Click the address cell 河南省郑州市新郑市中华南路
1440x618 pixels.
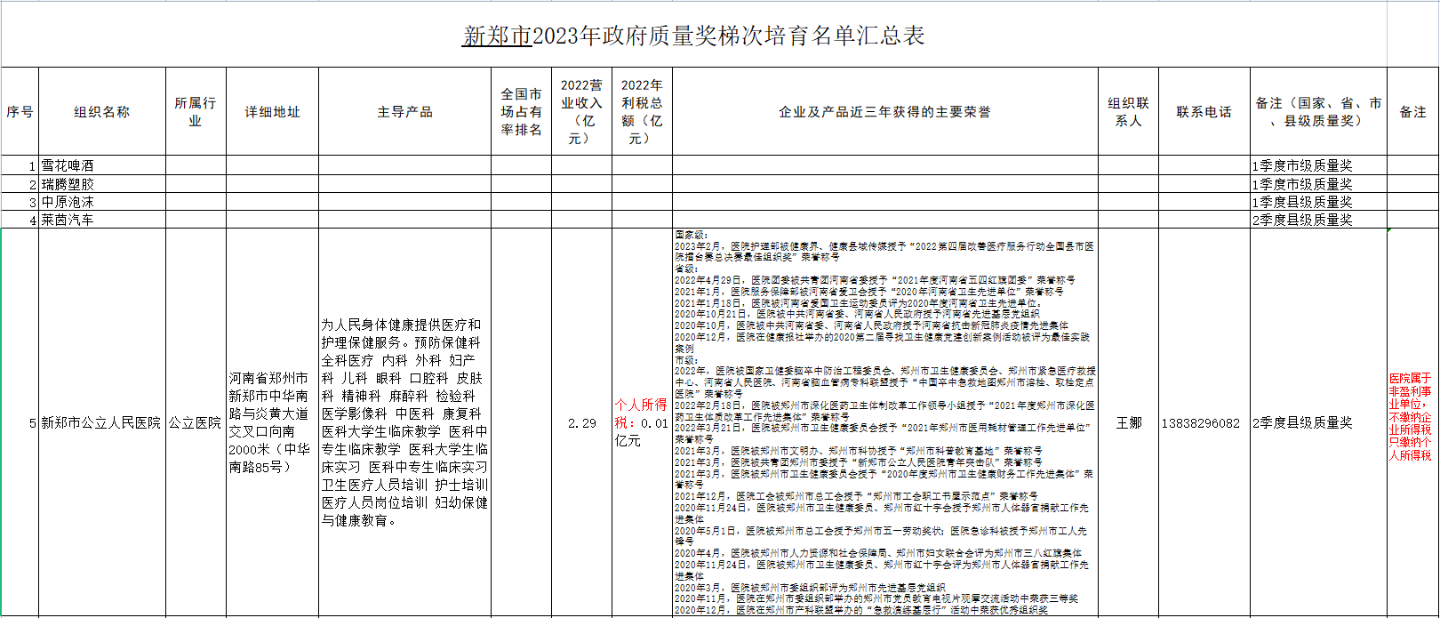click(x=273, y=423)
